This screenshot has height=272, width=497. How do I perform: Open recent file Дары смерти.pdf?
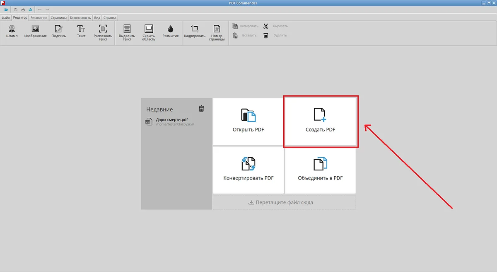coord(171,121)
